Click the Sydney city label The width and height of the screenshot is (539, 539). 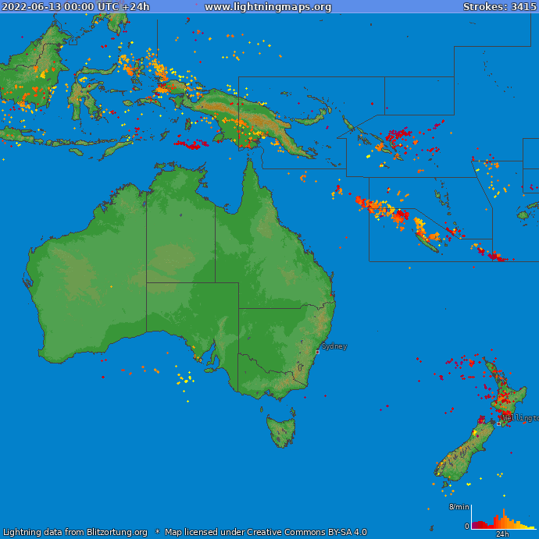click(334, 346)
